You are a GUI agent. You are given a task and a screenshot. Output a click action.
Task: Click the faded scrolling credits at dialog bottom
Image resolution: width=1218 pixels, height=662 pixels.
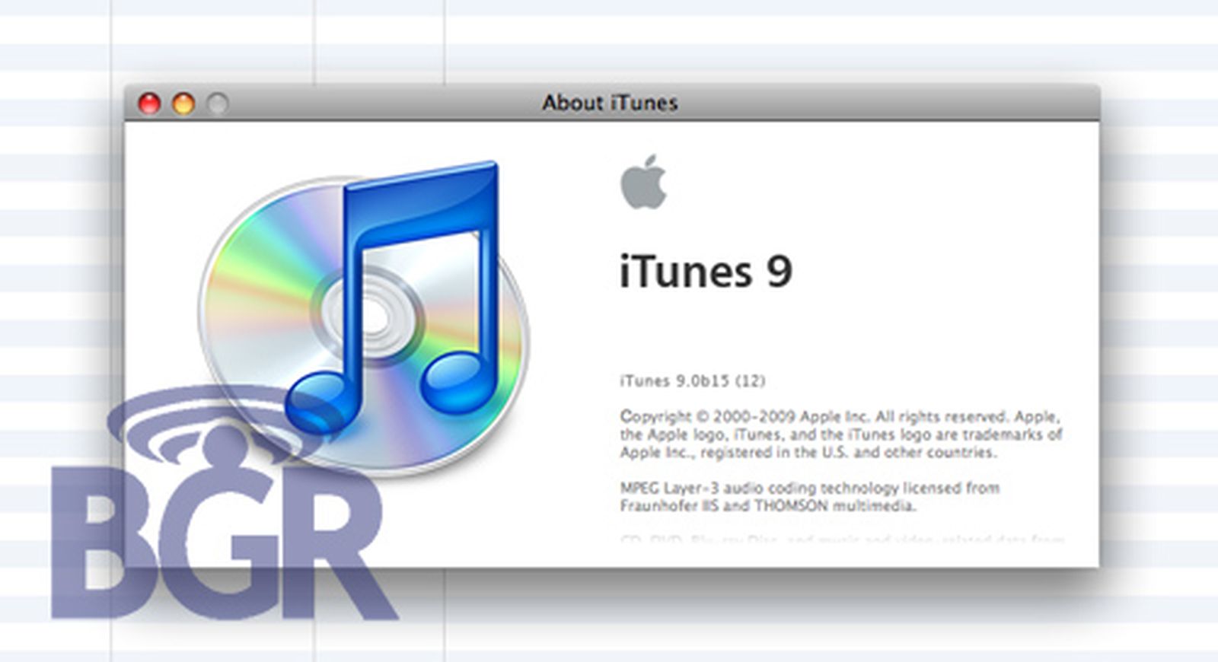(841, 540)
